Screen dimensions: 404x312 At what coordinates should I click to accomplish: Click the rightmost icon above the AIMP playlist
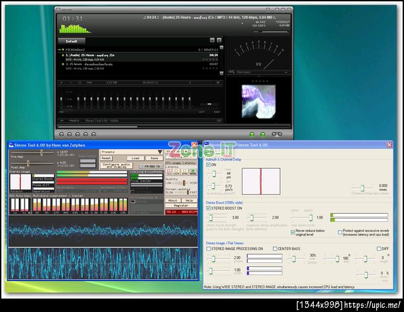click(x=219, y=40)
